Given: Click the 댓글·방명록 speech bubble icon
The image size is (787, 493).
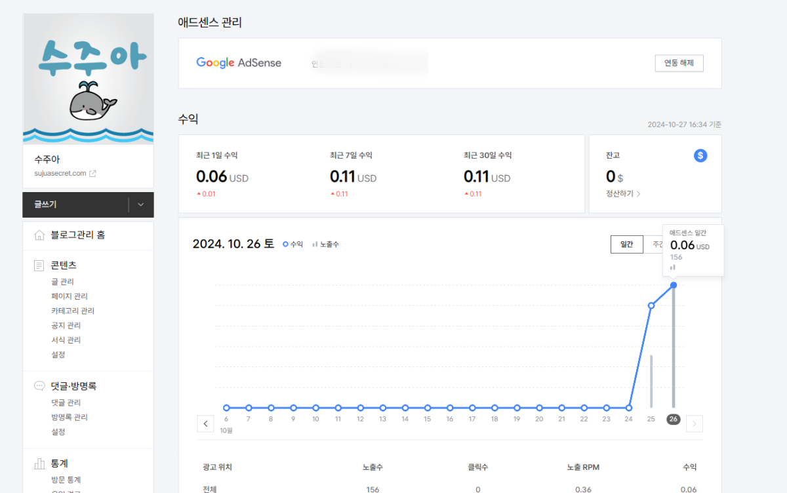Looking at the screenshot, I should tap(39, 386).
